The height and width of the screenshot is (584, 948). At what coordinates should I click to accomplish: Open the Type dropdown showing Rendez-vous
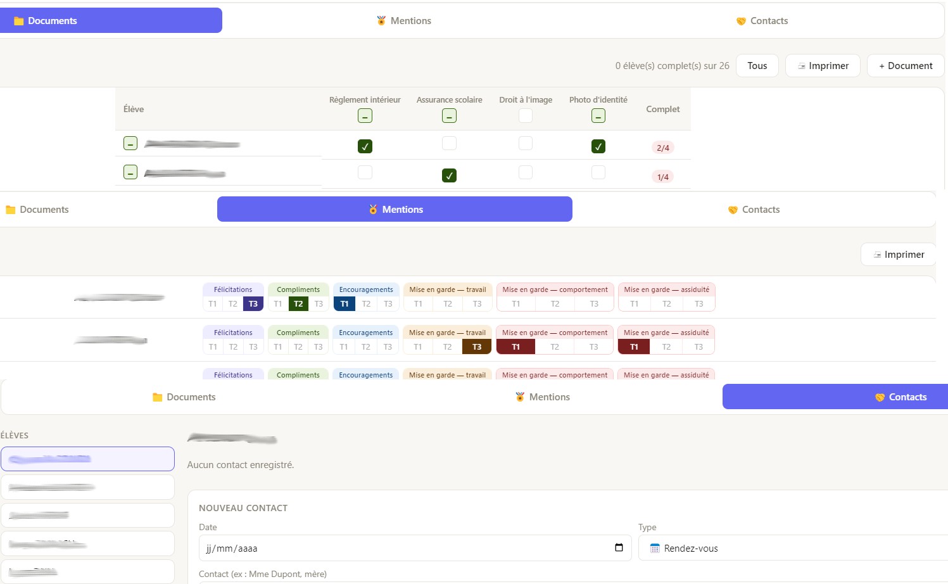tap(792, 549)
